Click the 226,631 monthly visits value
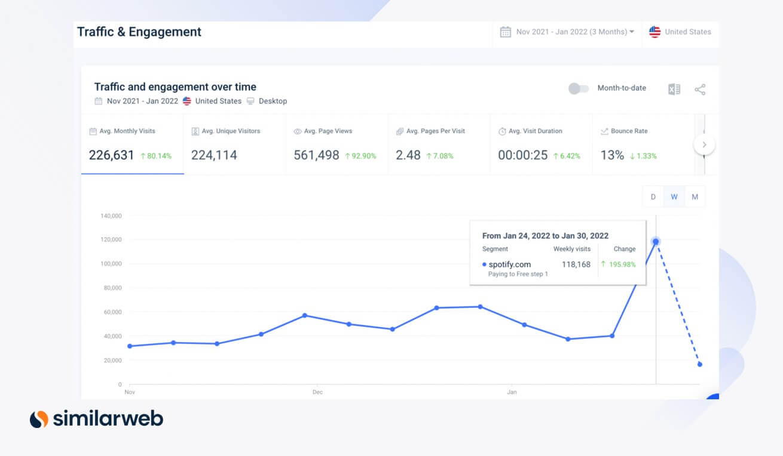 (x=112, y=155)
